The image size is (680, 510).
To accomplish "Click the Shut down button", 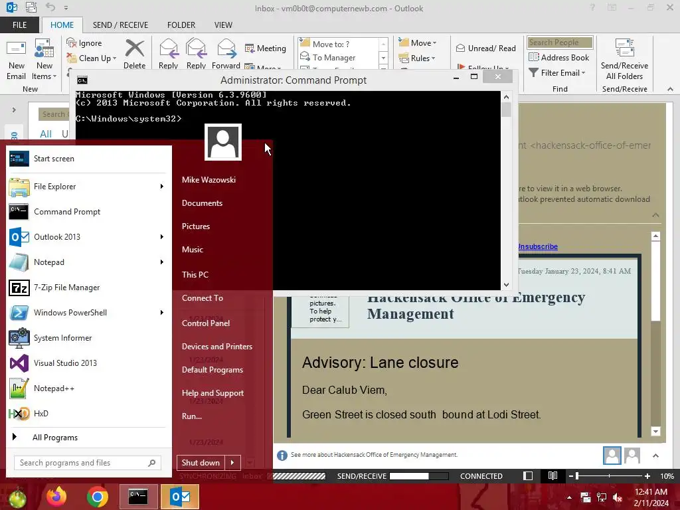I will [x=201, y=463].
